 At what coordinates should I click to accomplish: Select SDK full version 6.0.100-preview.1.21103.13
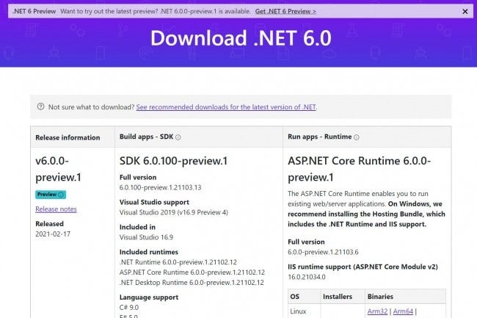point(160,187)
